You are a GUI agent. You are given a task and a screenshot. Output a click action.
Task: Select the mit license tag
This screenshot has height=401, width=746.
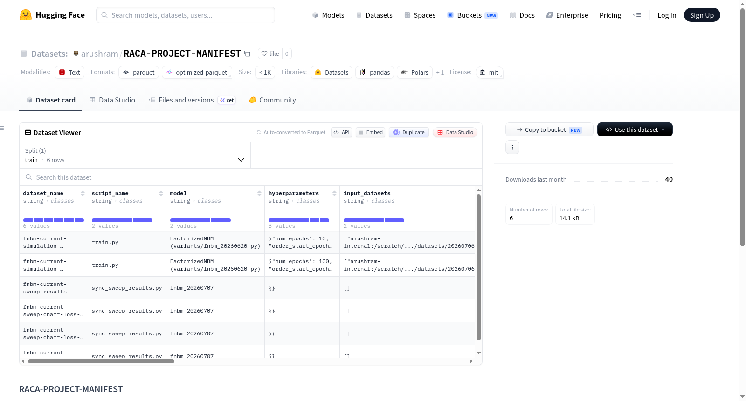pos(489,72)
